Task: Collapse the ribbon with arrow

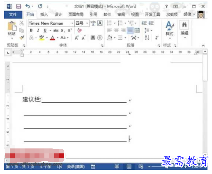Action: click(203, 45)
